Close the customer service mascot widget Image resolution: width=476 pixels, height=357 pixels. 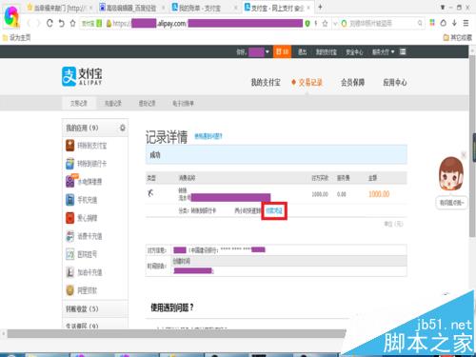(464, 155)
